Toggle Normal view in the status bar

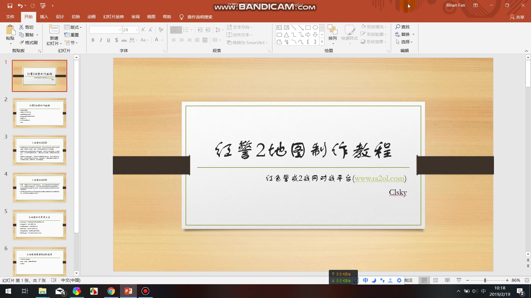tap(424, 280)
